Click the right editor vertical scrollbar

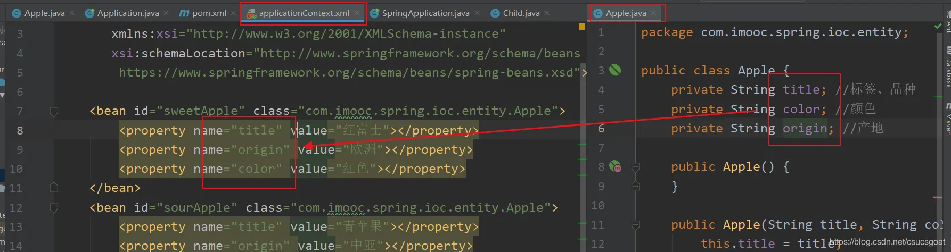click(938, 144)
